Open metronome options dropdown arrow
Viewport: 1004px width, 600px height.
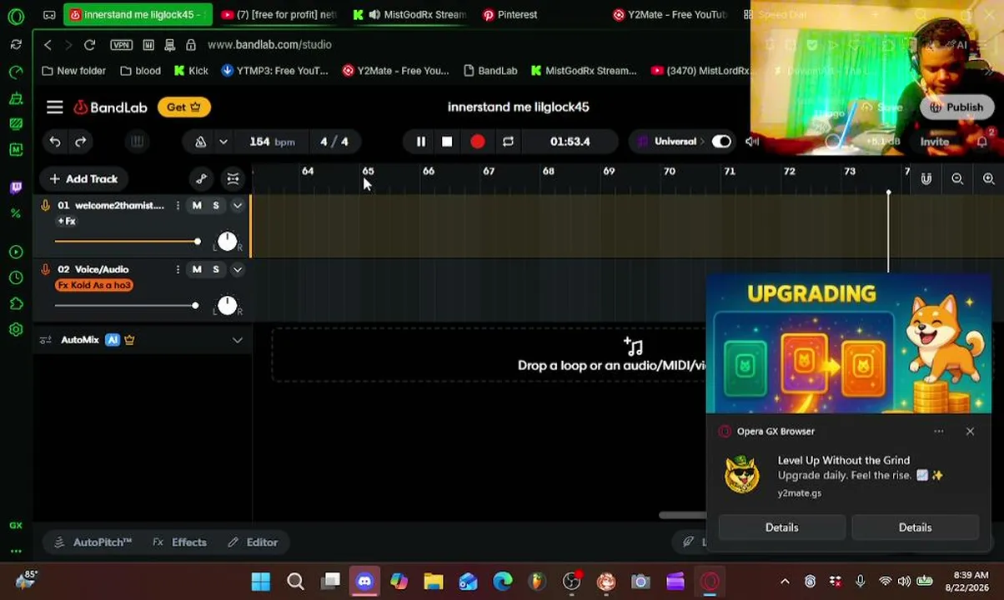(x=223, y=142)
